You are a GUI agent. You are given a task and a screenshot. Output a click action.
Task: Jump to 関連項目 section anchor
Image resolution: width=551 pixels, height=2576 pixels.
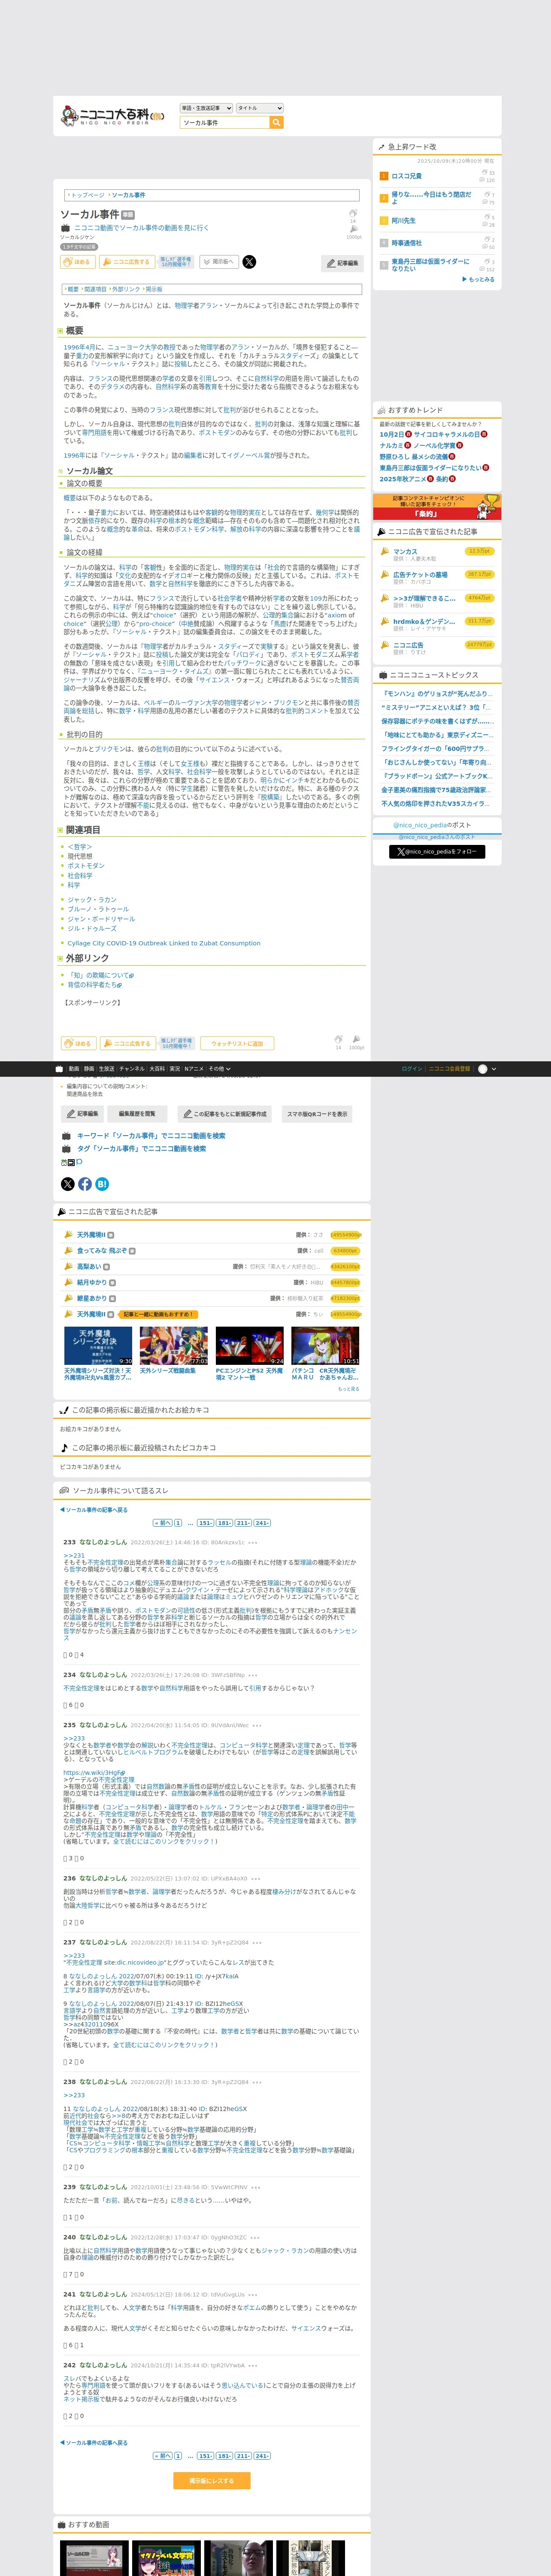point(96,289)
